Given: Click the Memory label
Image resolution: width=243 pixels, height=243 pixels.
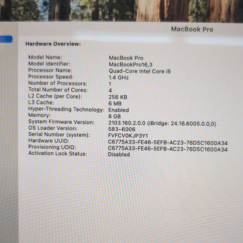Looking at the screenshot, I should point(39,115).
